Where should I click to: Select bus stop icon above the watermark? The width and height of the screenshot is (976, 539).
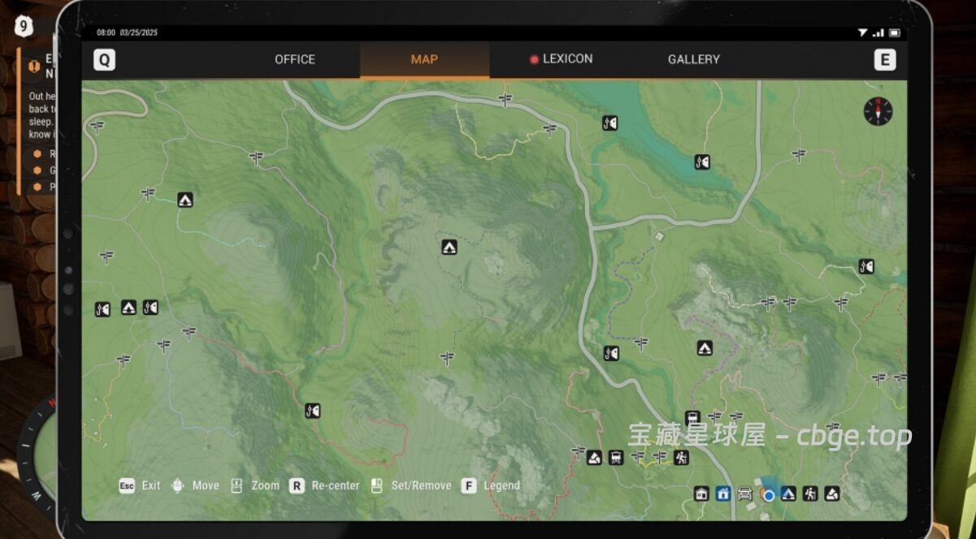(x=692, y=419)
